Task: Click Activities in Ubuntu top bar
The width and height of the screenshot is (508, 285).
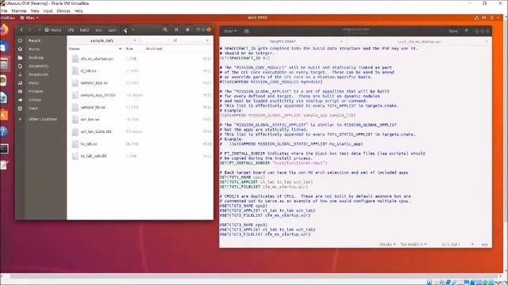Action: coord(8,17)
